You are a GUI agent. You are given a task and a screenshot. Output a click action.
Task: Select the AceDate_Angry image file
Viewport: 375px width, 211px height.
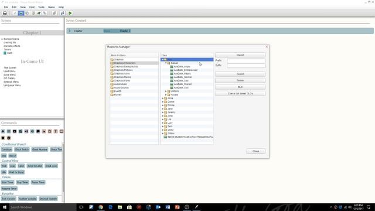[x=182, y=66]
